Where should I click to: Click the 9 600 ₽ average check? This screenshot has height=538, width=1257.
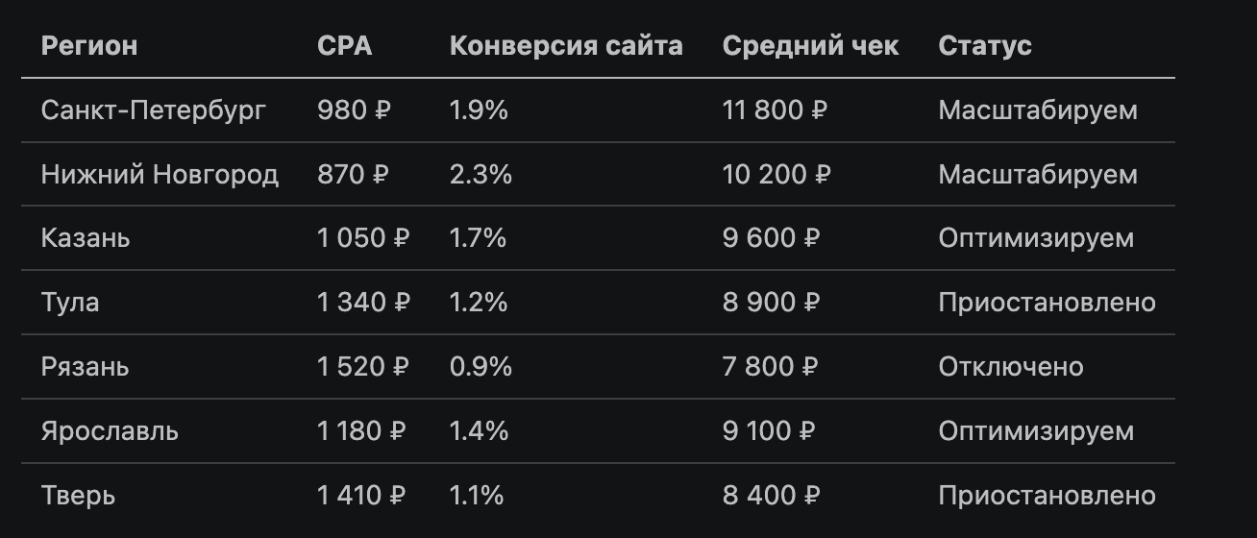(x=772, y=238)
